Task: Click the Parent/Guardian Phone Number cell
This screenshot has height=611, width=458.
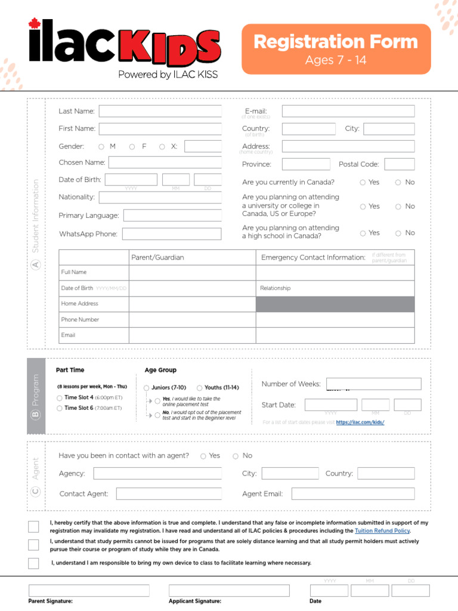Action: [193, 320]
